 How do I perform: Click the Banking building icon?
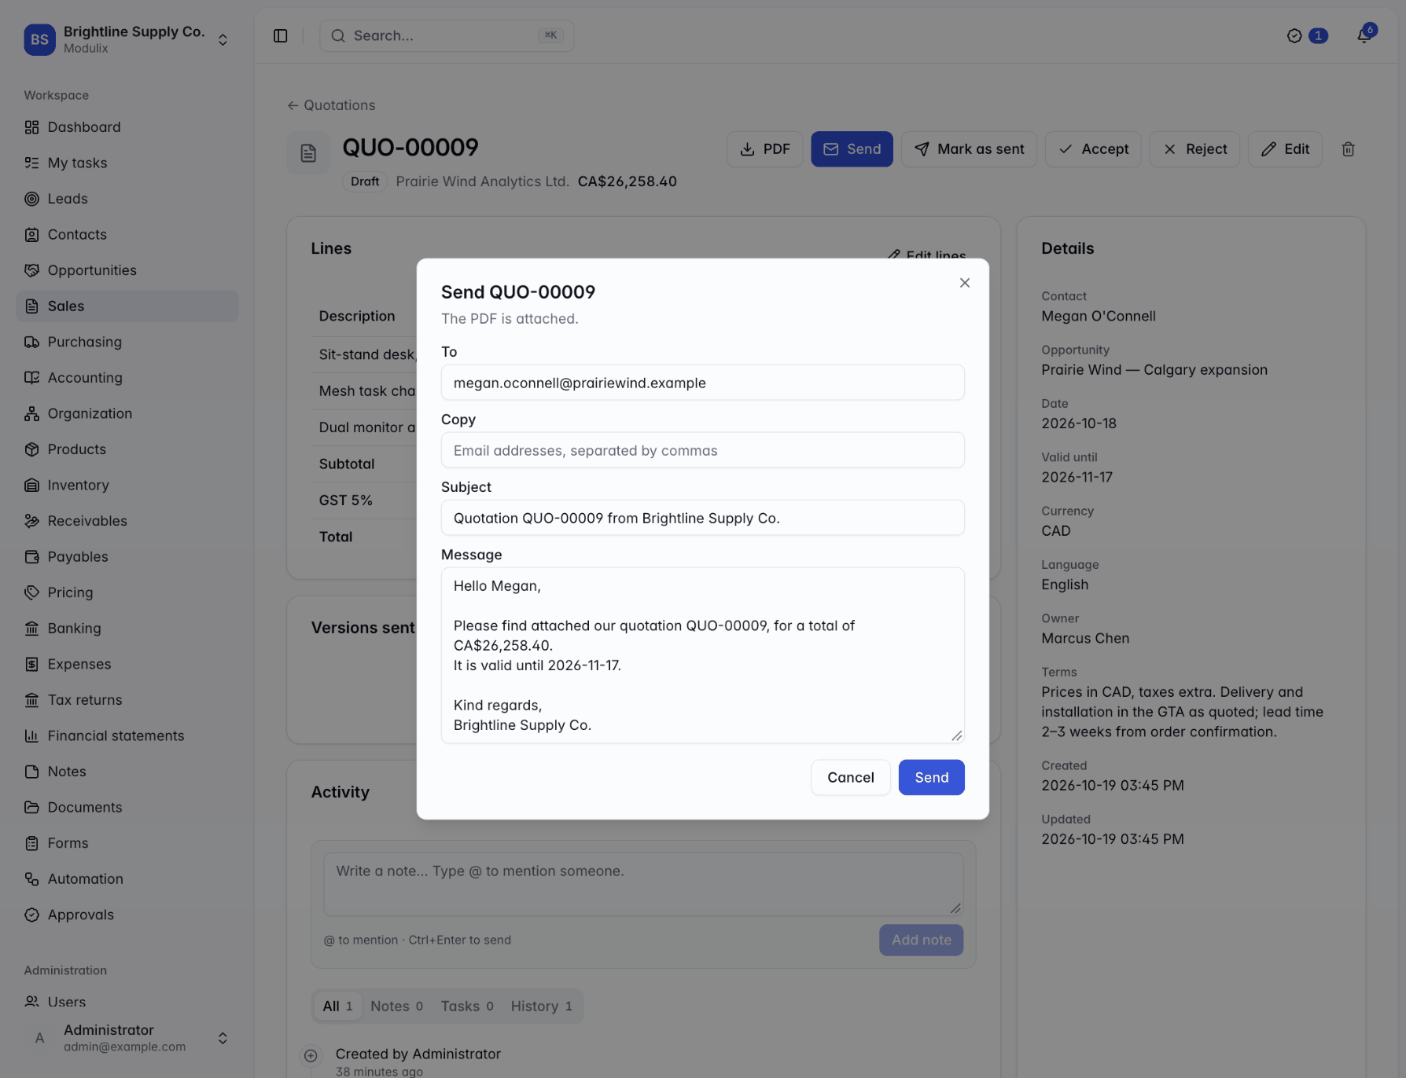(x=31, y=628)
